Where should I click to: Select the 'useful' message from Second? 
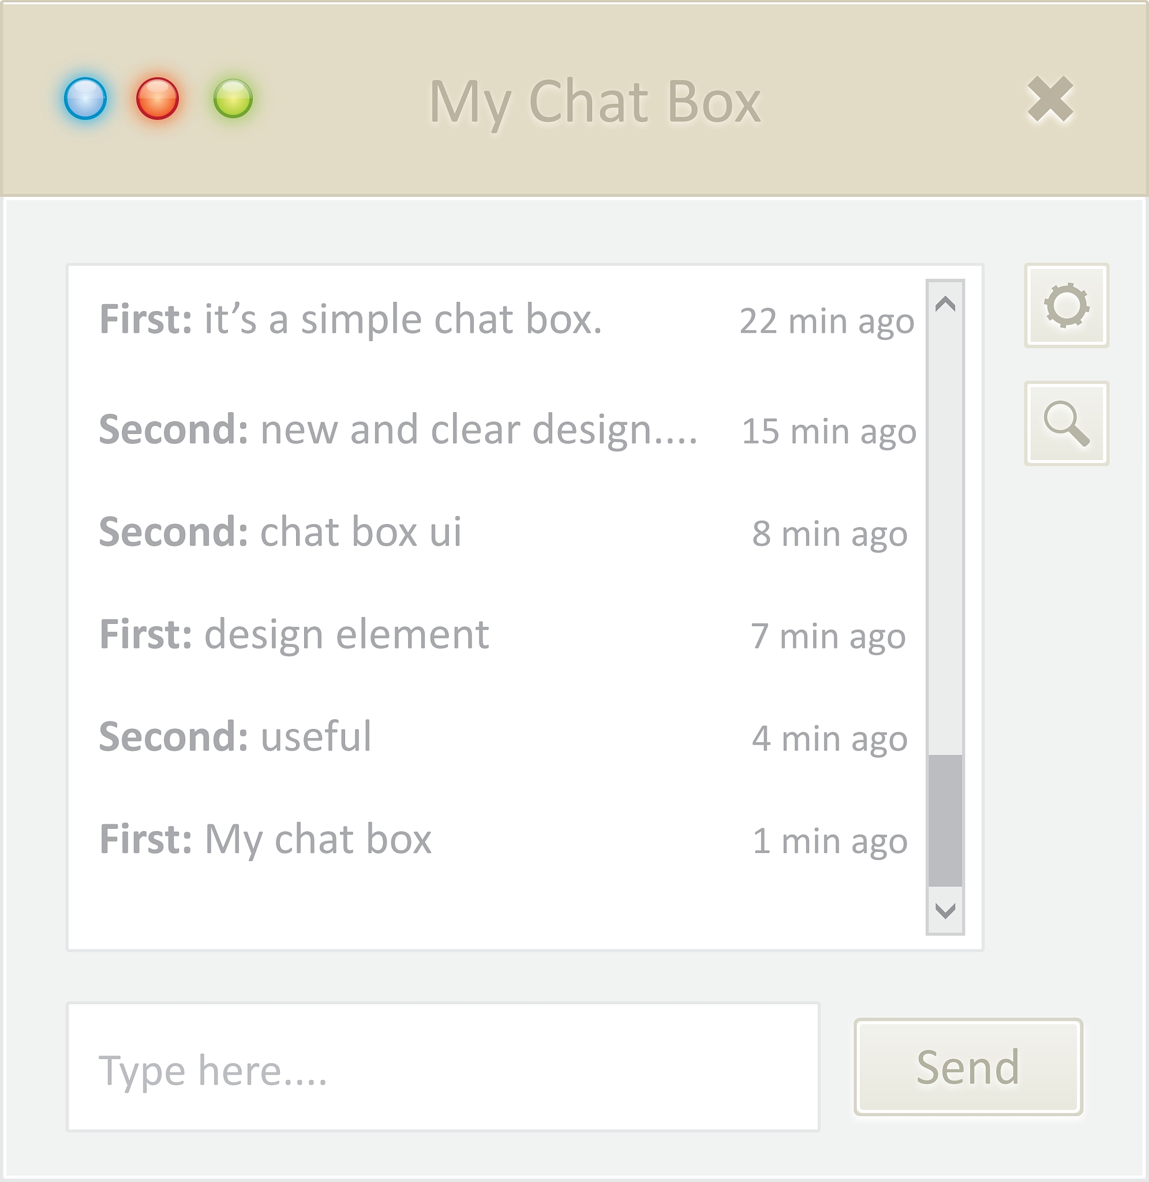pyautogui.click(x=316, y=736)
